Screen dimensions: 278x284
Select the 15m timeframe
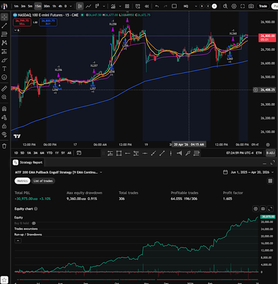(x=38, y=6)
